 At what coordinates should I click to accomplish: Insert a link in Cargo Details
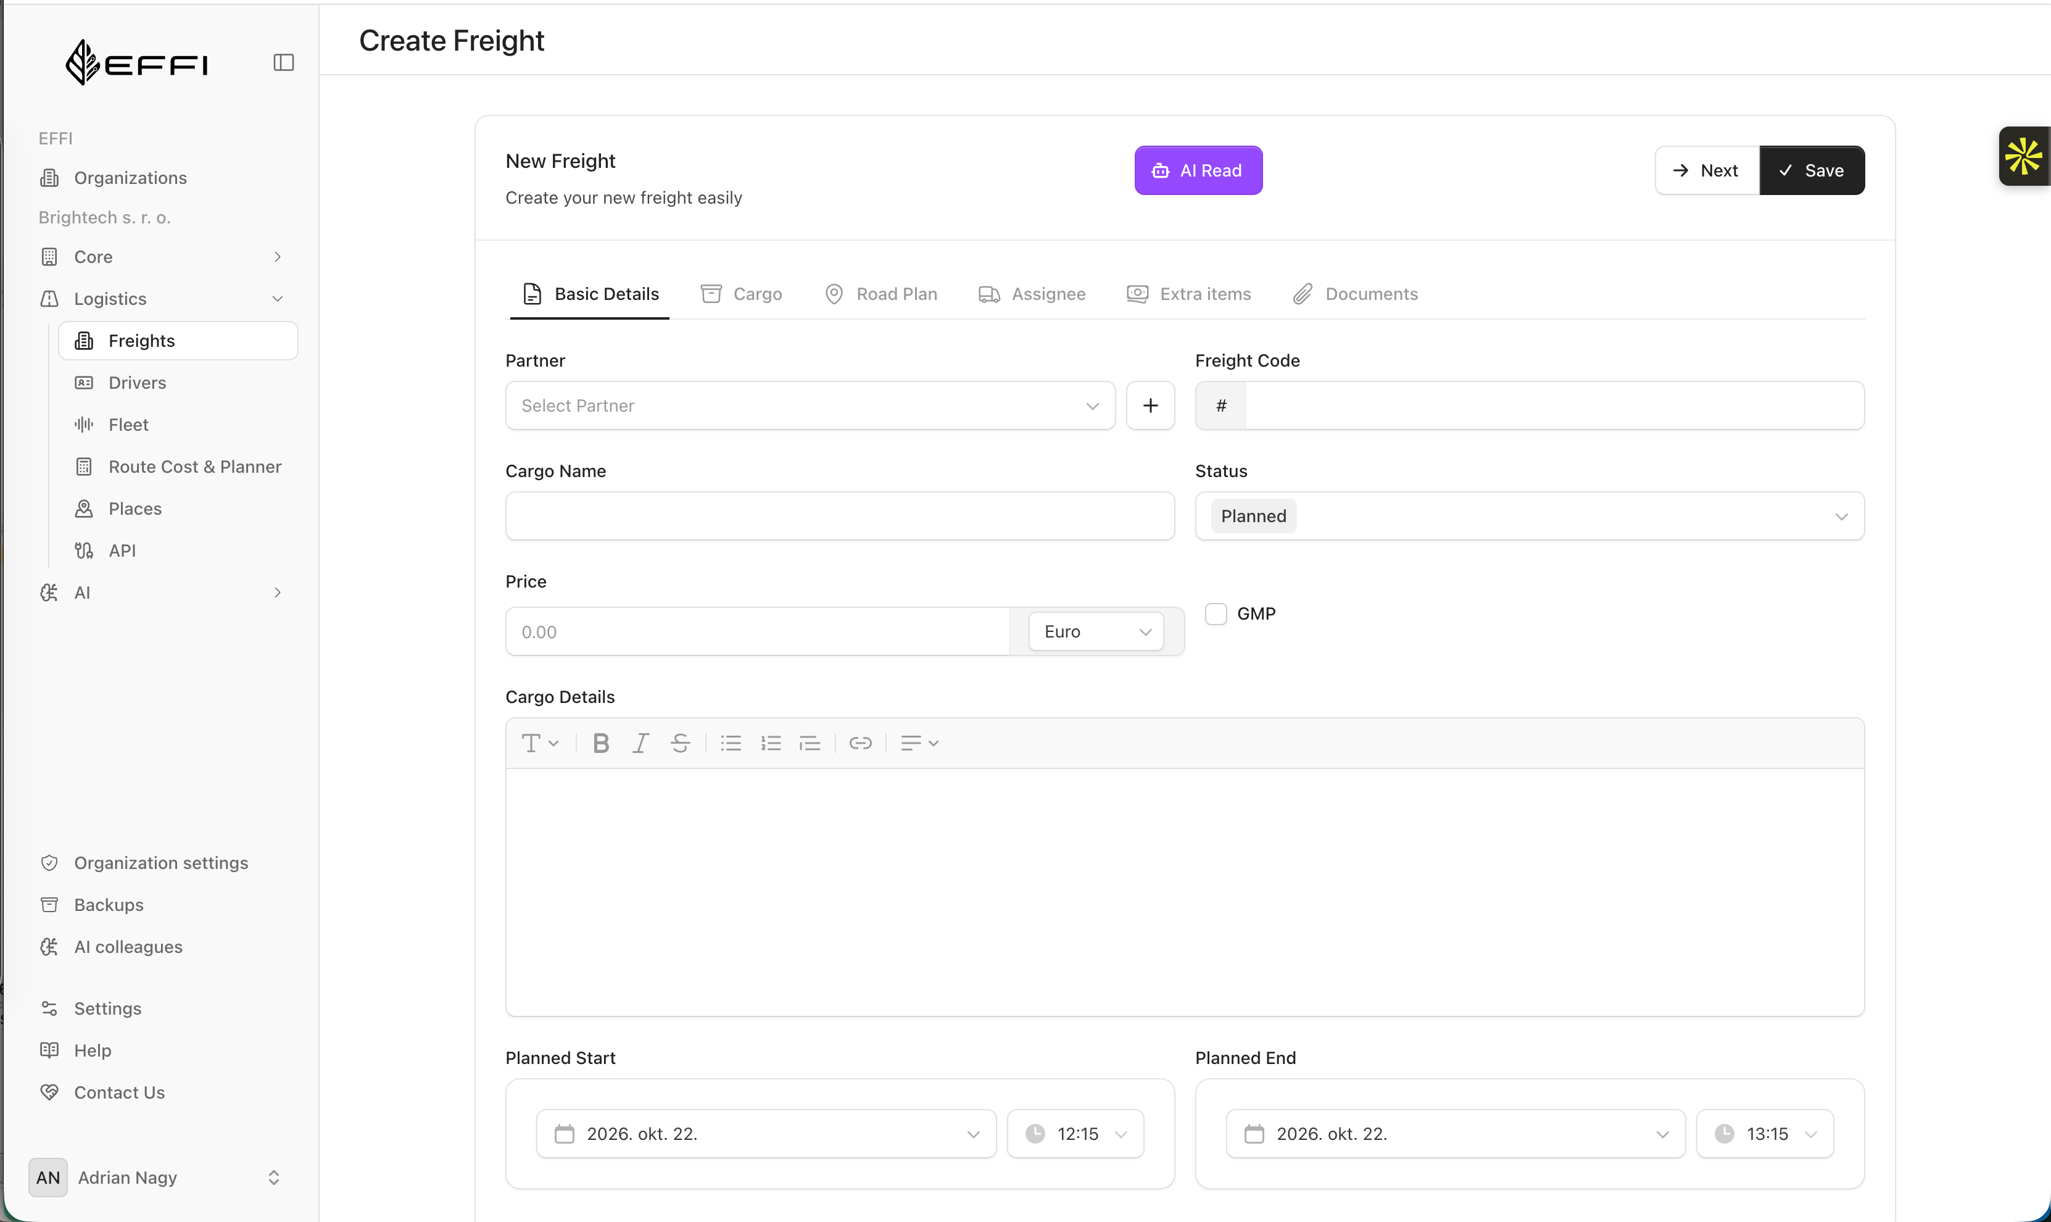coord(860,744)
